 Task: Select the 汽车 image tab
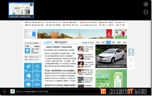pyautogui.click(x=108, y=42)
